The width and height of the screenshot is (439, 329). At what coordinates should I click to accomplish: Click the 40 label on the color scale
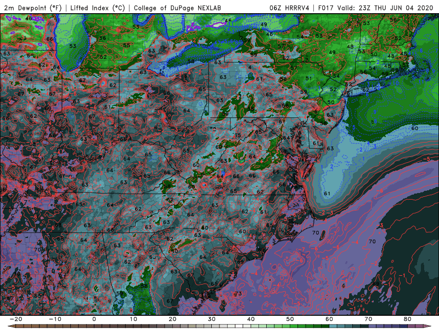click(251, 319)
